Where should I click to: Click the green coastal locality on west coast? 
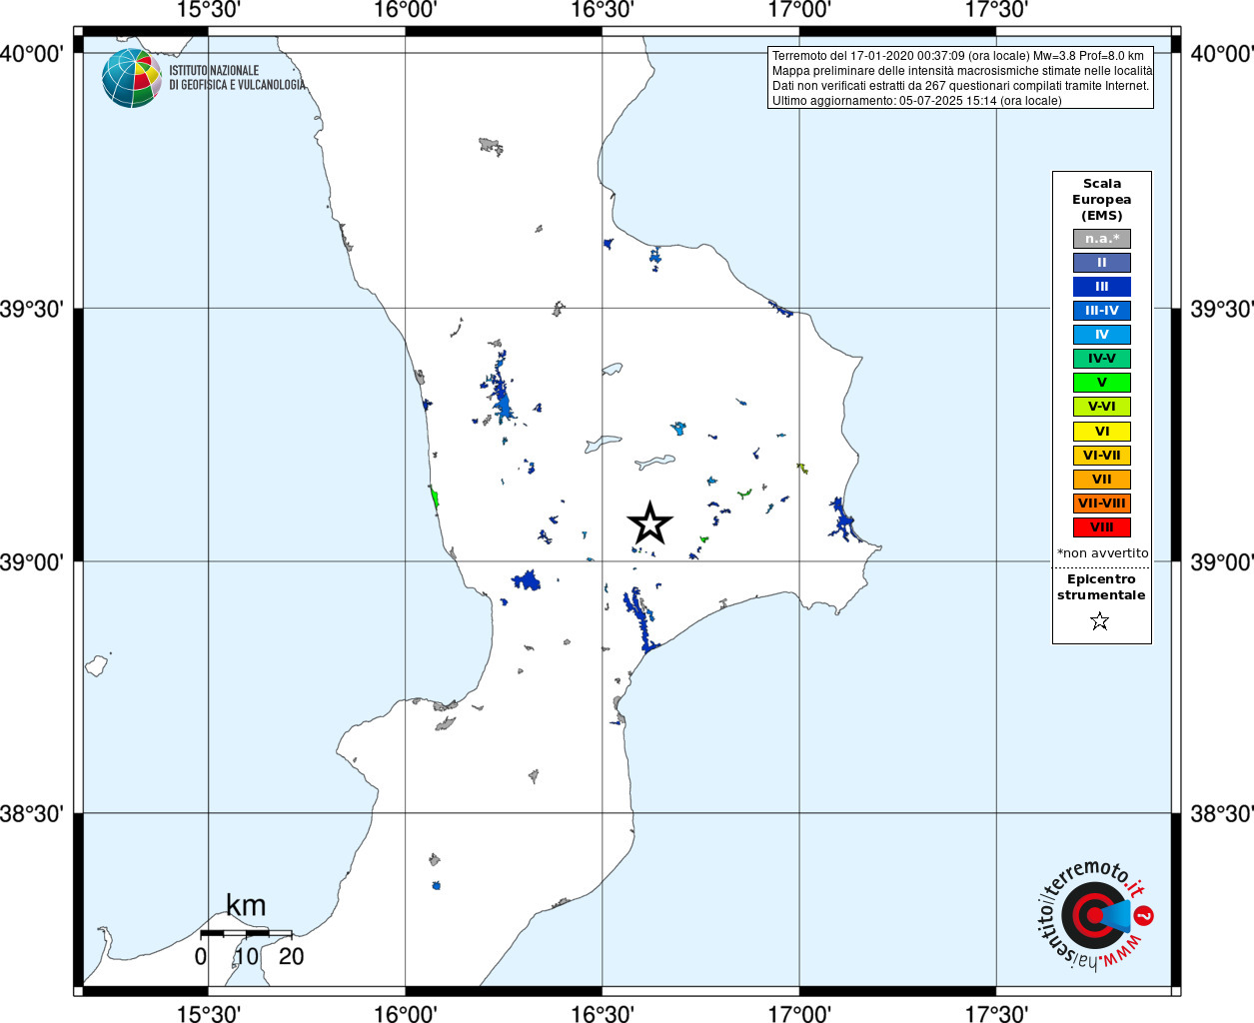(x=435, y=497)
